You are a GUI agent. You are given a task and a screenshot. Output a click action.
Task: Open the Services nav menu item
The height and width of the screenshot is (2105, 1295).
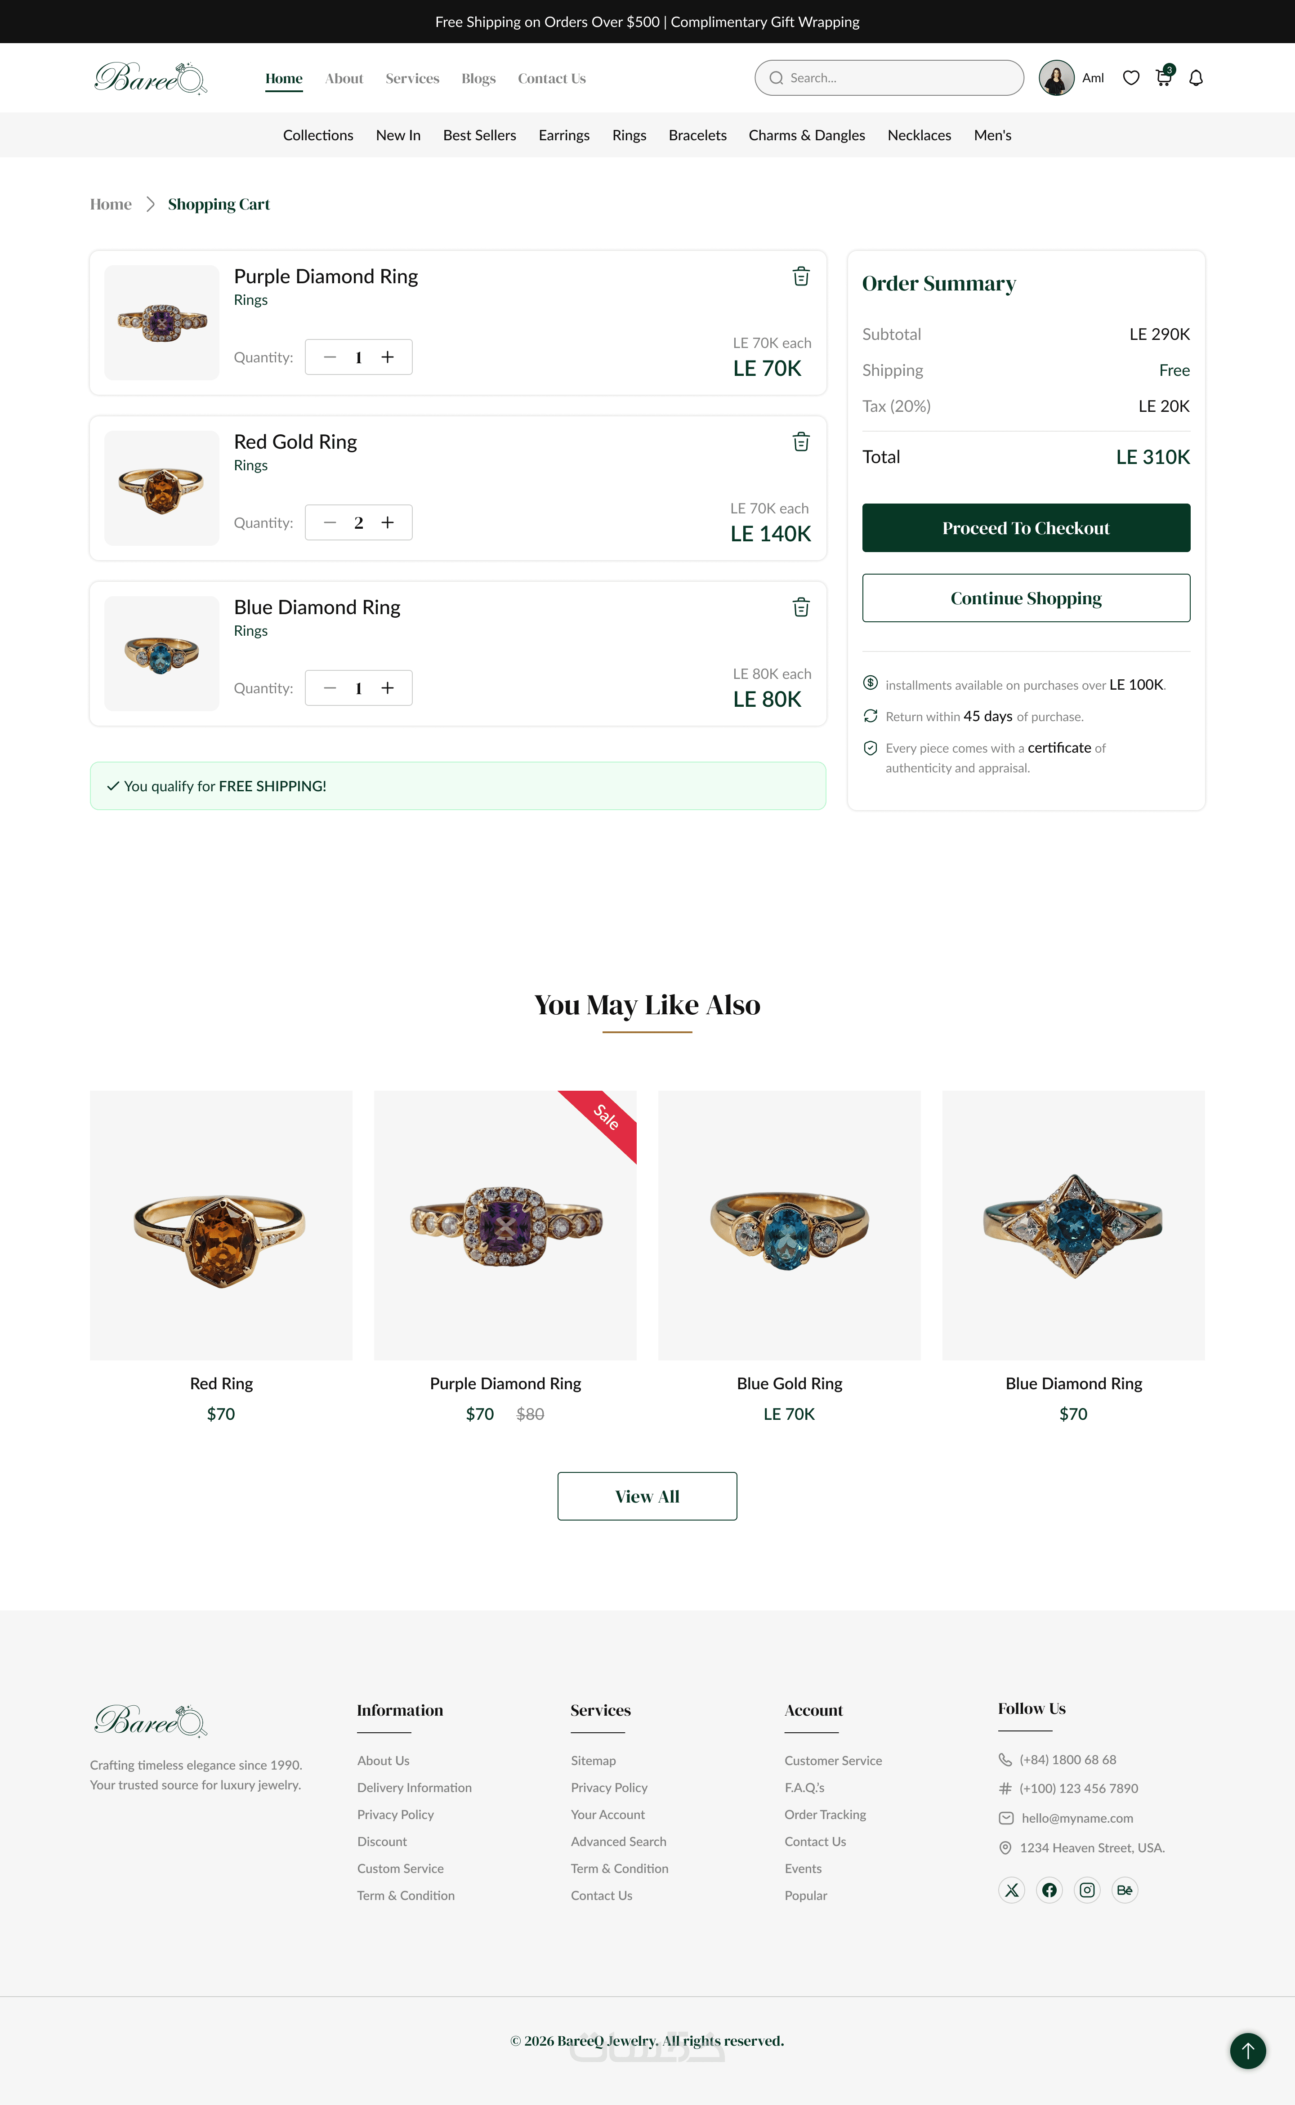click(412, 79)
